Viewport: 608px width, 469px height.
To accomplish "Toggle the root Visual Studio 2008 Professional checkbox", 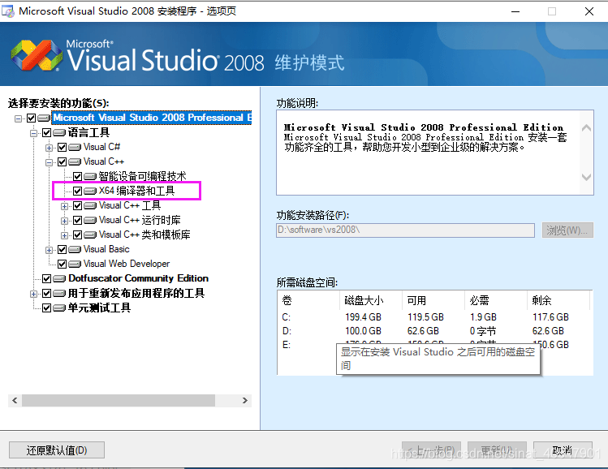I will pyautogui.click(x=32, y=118).
